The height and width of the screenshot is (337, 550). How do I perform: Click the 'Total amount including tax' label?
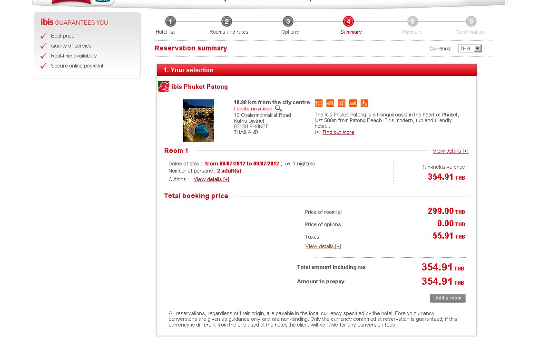(331, 267)
